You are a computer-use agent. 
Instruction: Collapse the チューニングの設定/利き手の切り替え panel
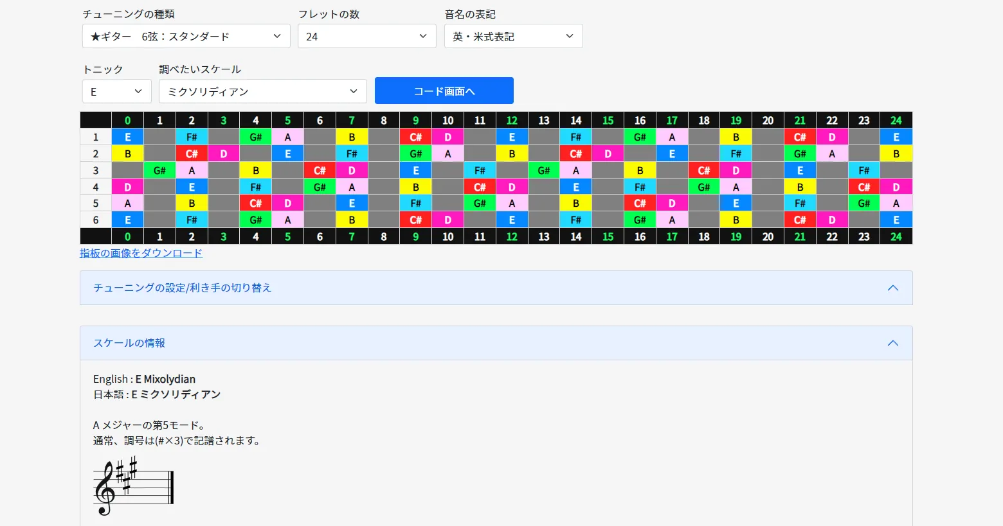coord(496,288)
